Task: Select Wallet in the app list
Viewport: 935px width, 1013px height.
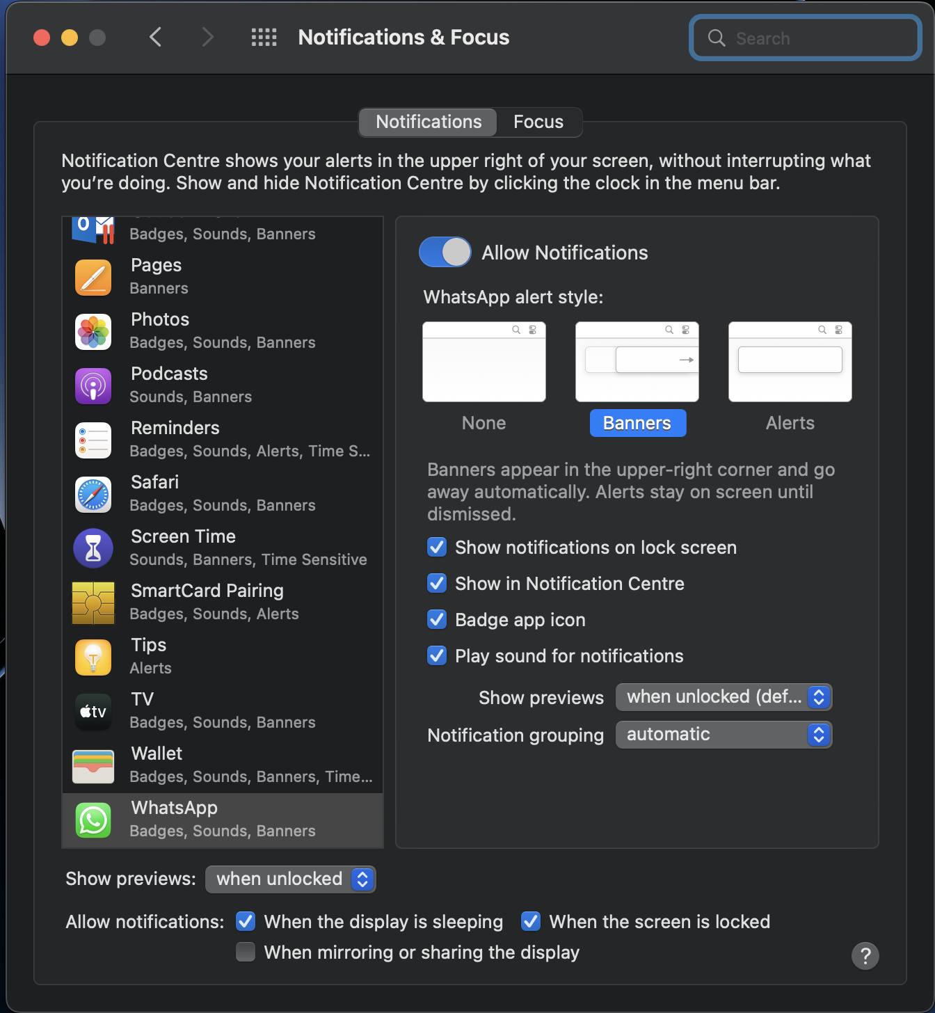Action: tap(223, 765)
